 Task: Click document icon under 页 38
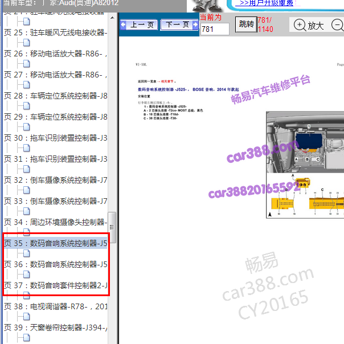point(27,317)
